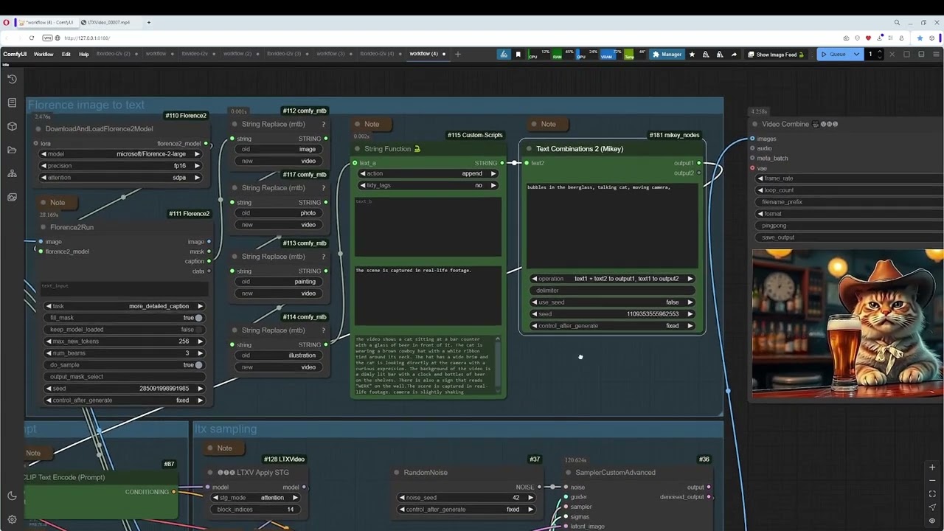Open the workflows folder icon in sidebar

(12, 150)
